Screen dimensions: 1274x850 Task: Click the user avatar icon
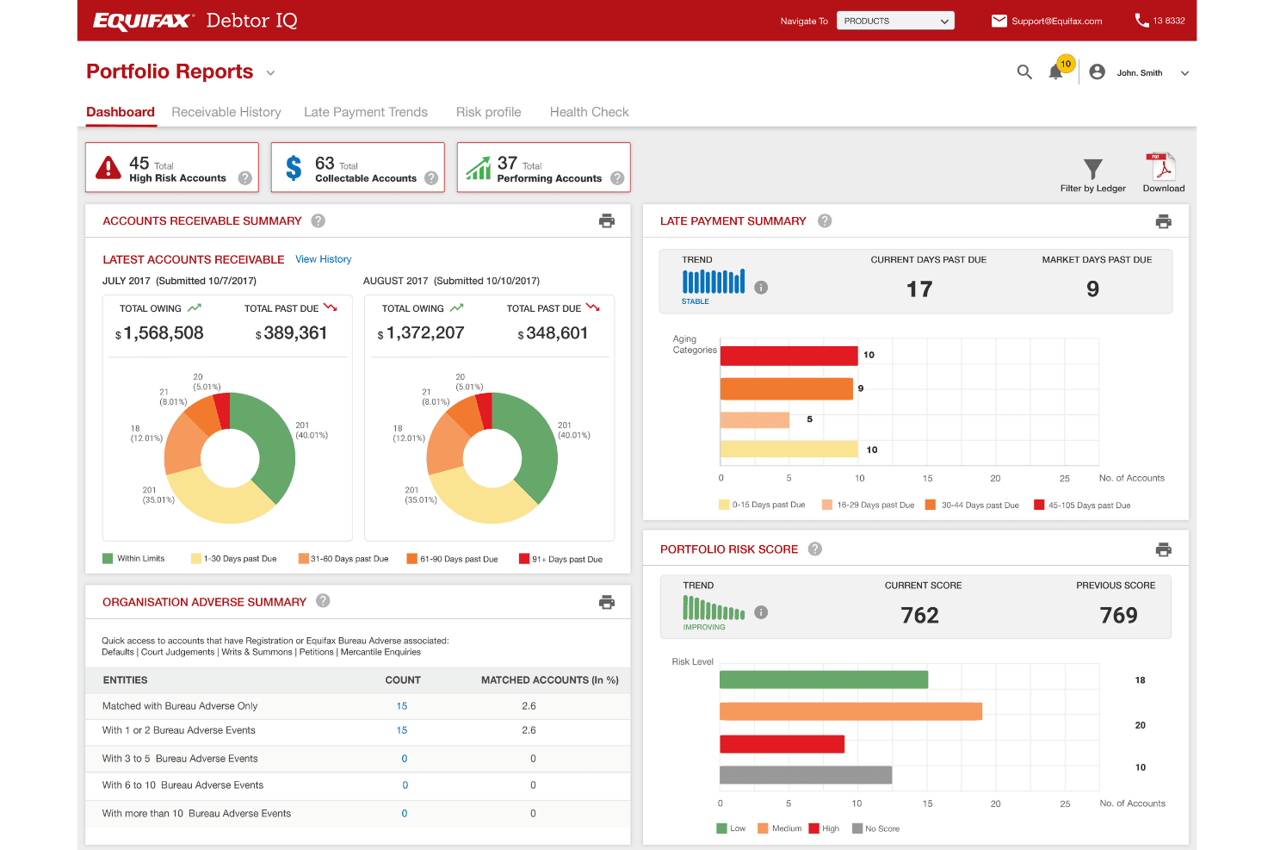click(x=1097, y=72)
